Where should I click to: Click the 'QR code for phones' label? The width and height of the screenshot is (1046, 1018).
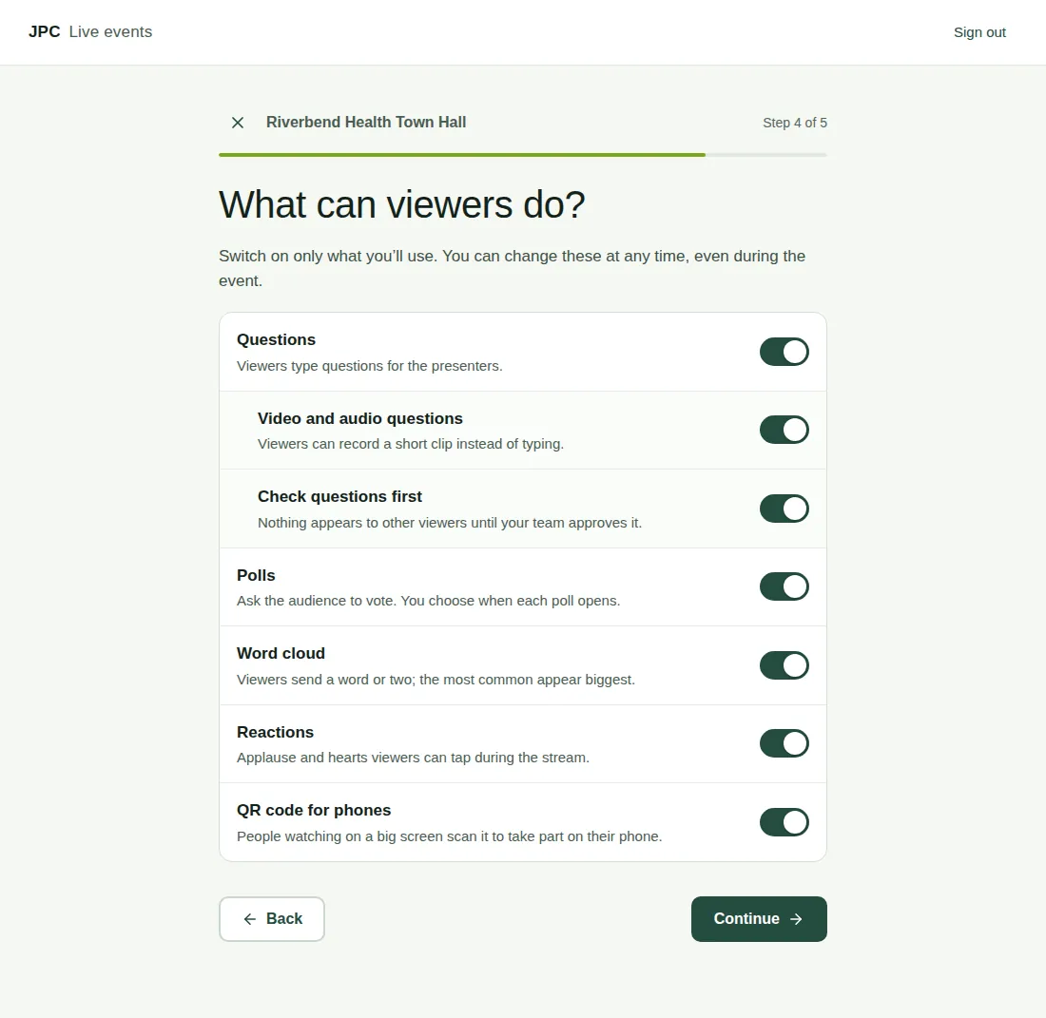pos(314,810)
